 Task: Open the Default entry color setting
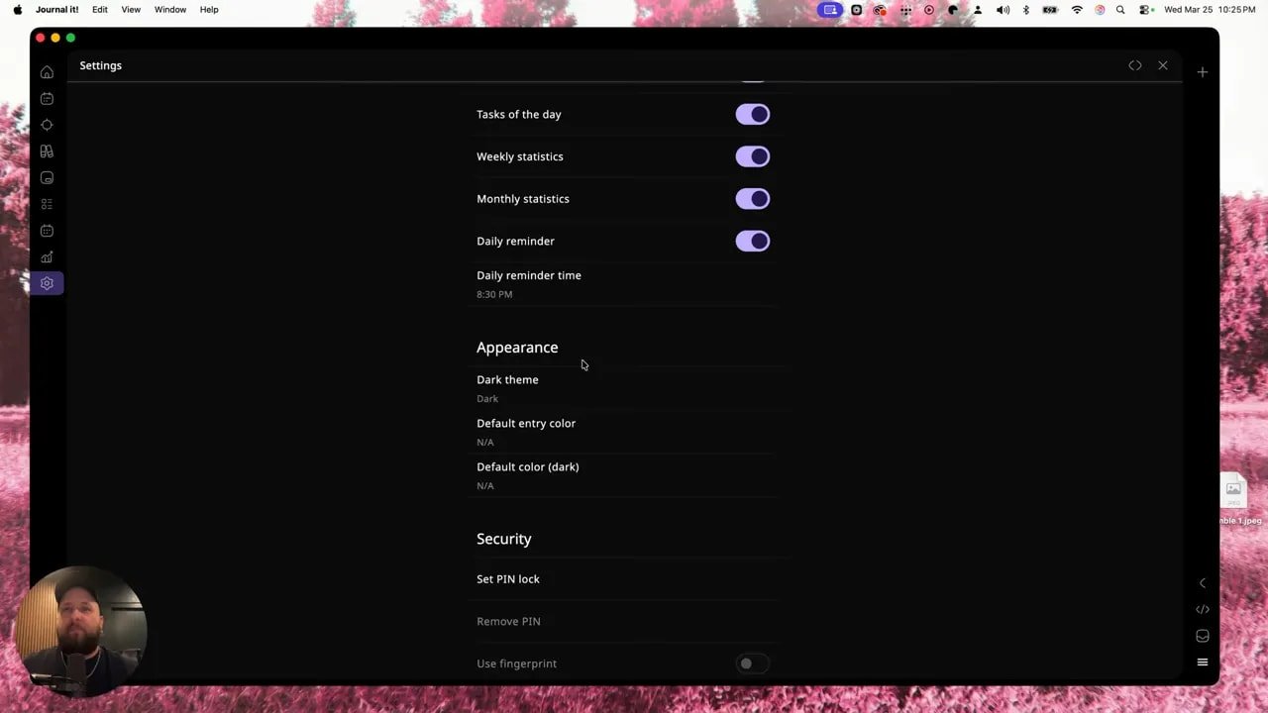pyautogui.click(x=526, y=432)
